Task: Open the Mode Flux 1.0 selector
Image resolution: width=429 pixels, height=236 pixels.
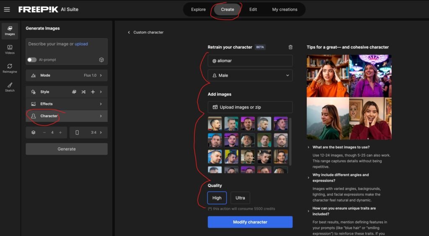Action: [67, 75]
